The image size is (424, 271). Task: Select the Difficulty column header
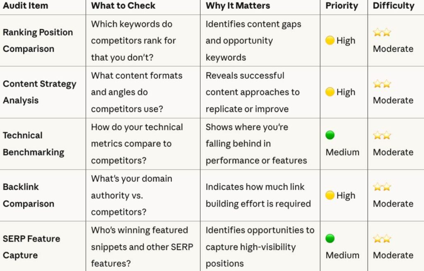coord(393,6)
